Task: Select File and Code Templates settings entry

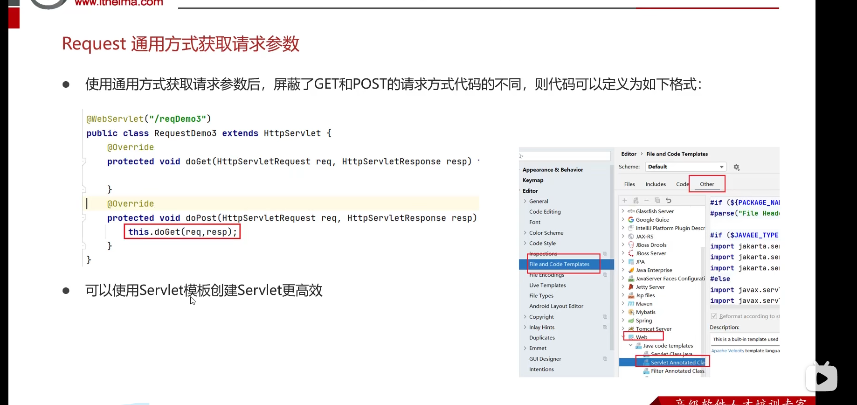Action: coord(566,264)
